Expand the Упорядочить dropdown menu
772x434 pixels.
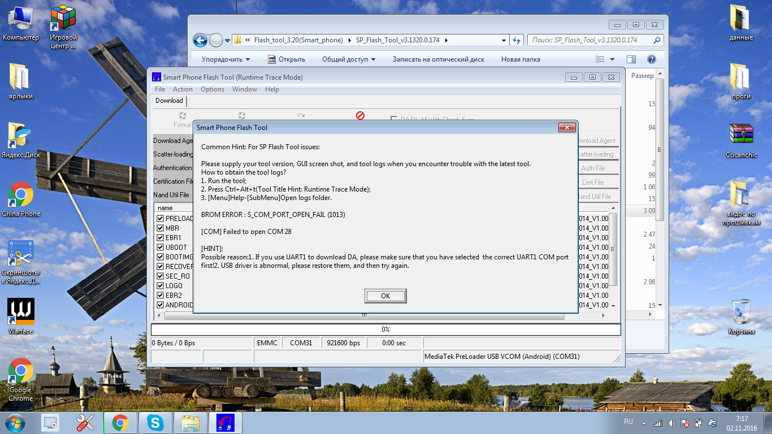click(225, 59)
